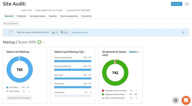Dismiss the feedback banner with the X icon
Viewport: 192px width, 106px height.
tap(183, 32)
